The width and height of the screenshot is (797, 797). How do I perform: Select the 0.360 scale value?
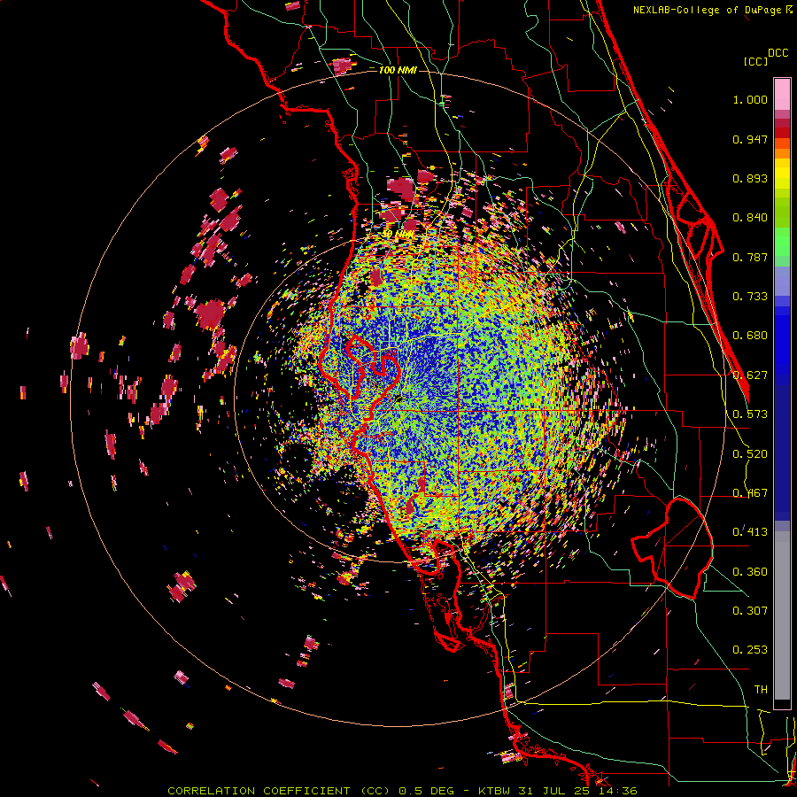pyautogui.click(x=750, y=572)
